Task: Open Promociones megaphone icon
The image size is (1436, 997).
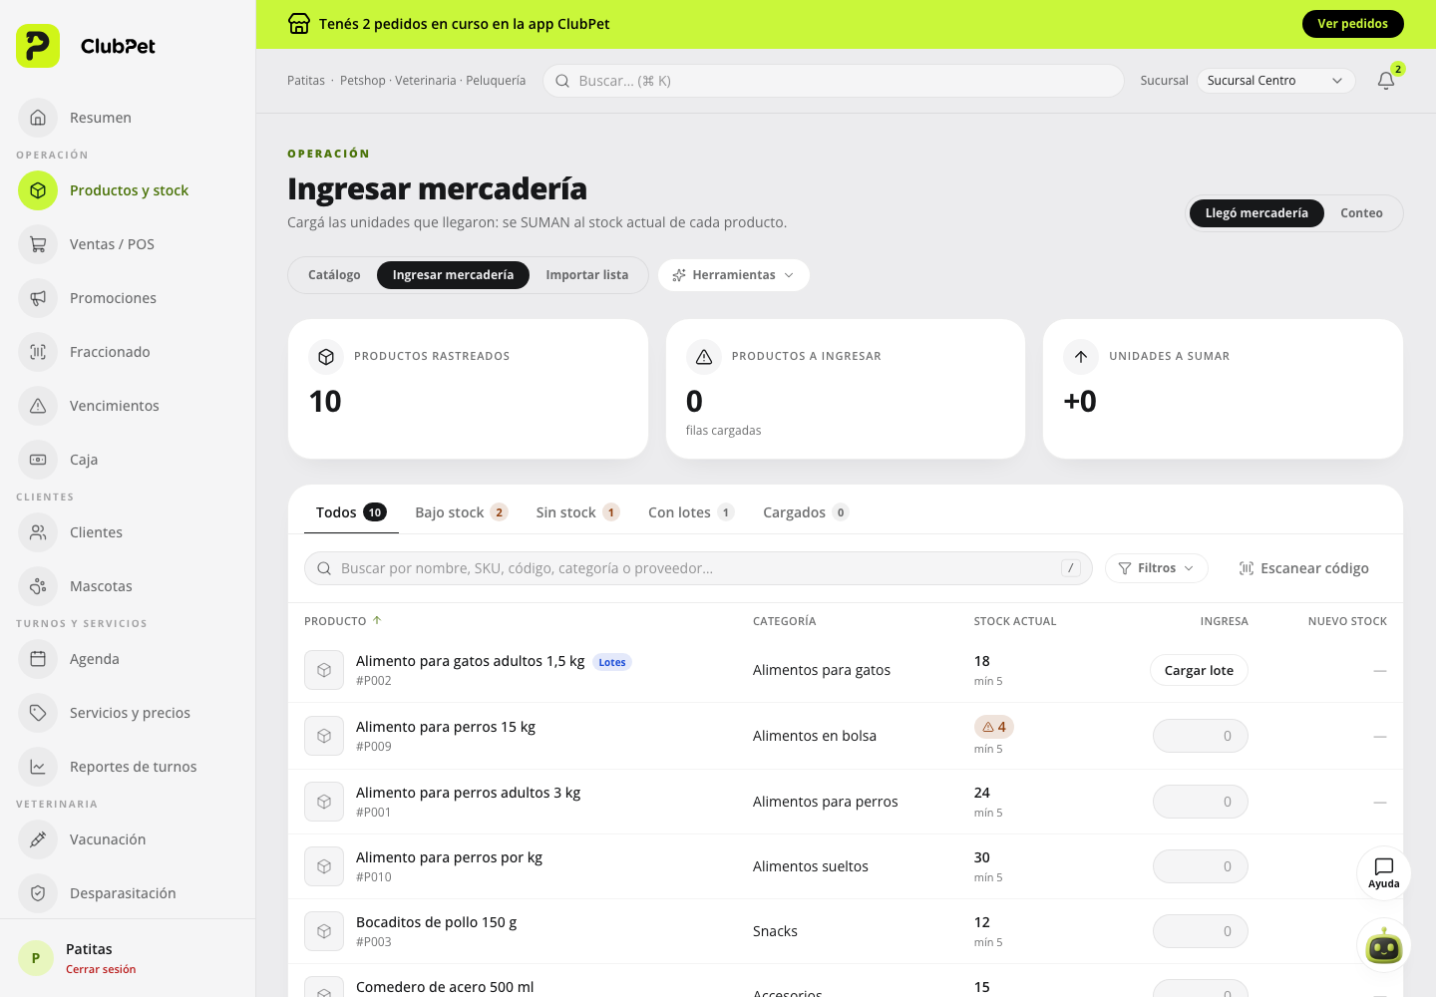Action: point(38,298)
